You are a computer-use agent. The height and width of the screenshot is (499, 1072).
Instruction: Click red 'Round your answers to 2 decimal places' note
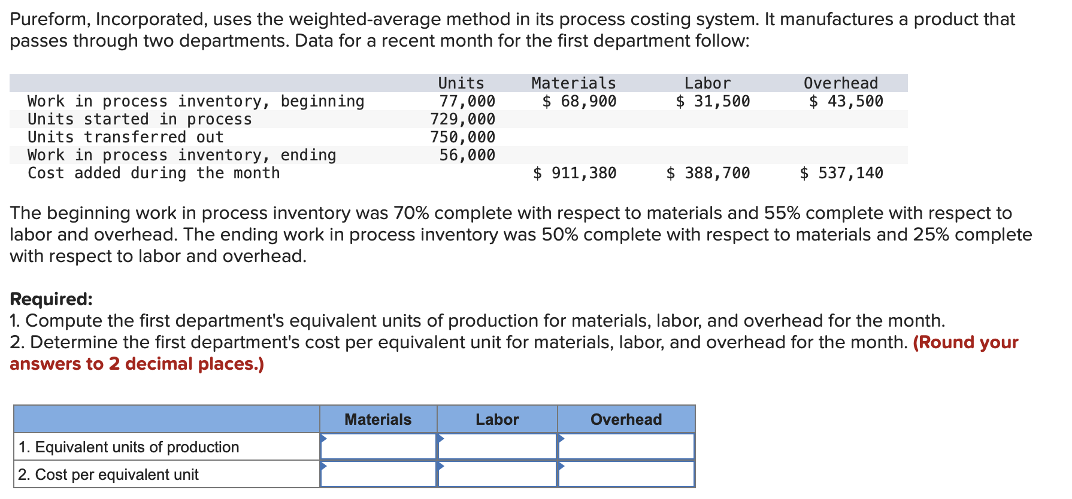(x=514, y=353)
